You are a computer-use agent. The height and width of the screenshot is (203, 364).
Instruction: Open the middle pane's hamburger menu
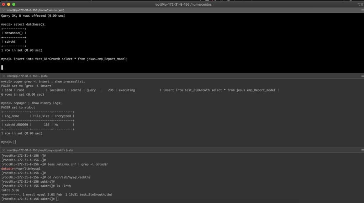pos(362,76)
